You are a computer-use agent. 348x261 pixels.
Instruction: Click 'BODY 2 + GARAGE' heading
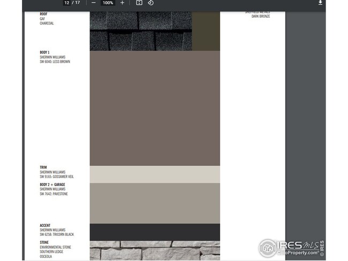[x=52, y=185]
